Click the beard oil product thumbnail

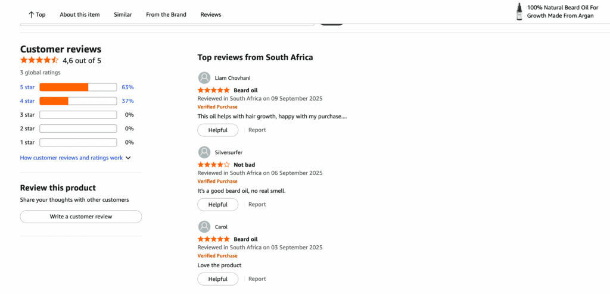coord(519,12)
